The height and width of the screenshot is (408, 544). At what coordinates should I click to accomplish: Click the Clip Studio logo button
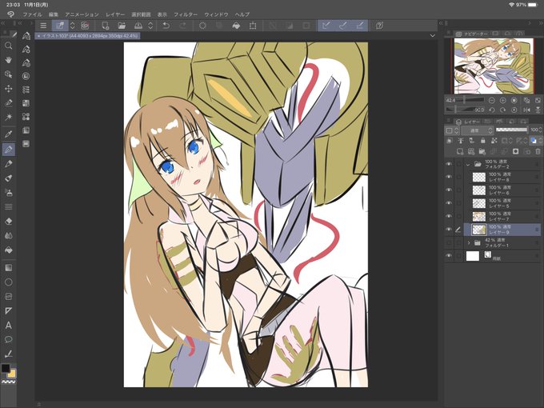tap(10, 14)
